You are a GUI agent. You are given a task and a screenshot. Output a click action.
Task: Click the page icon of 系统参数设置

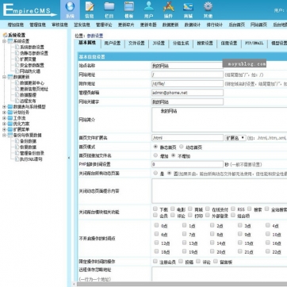pos(17,47)
